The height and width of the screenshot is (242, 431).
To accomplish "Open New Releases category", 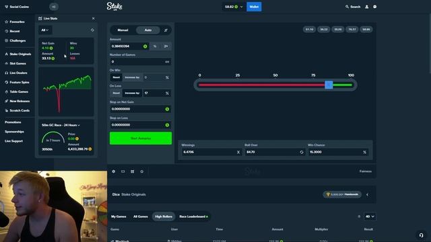I will (17, 101).
